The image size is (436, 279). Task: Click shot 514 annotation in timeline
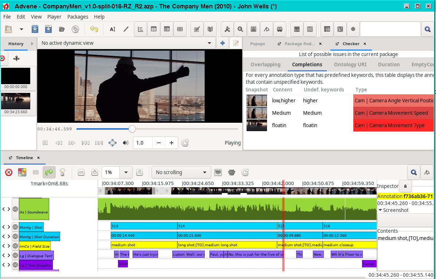227,226
